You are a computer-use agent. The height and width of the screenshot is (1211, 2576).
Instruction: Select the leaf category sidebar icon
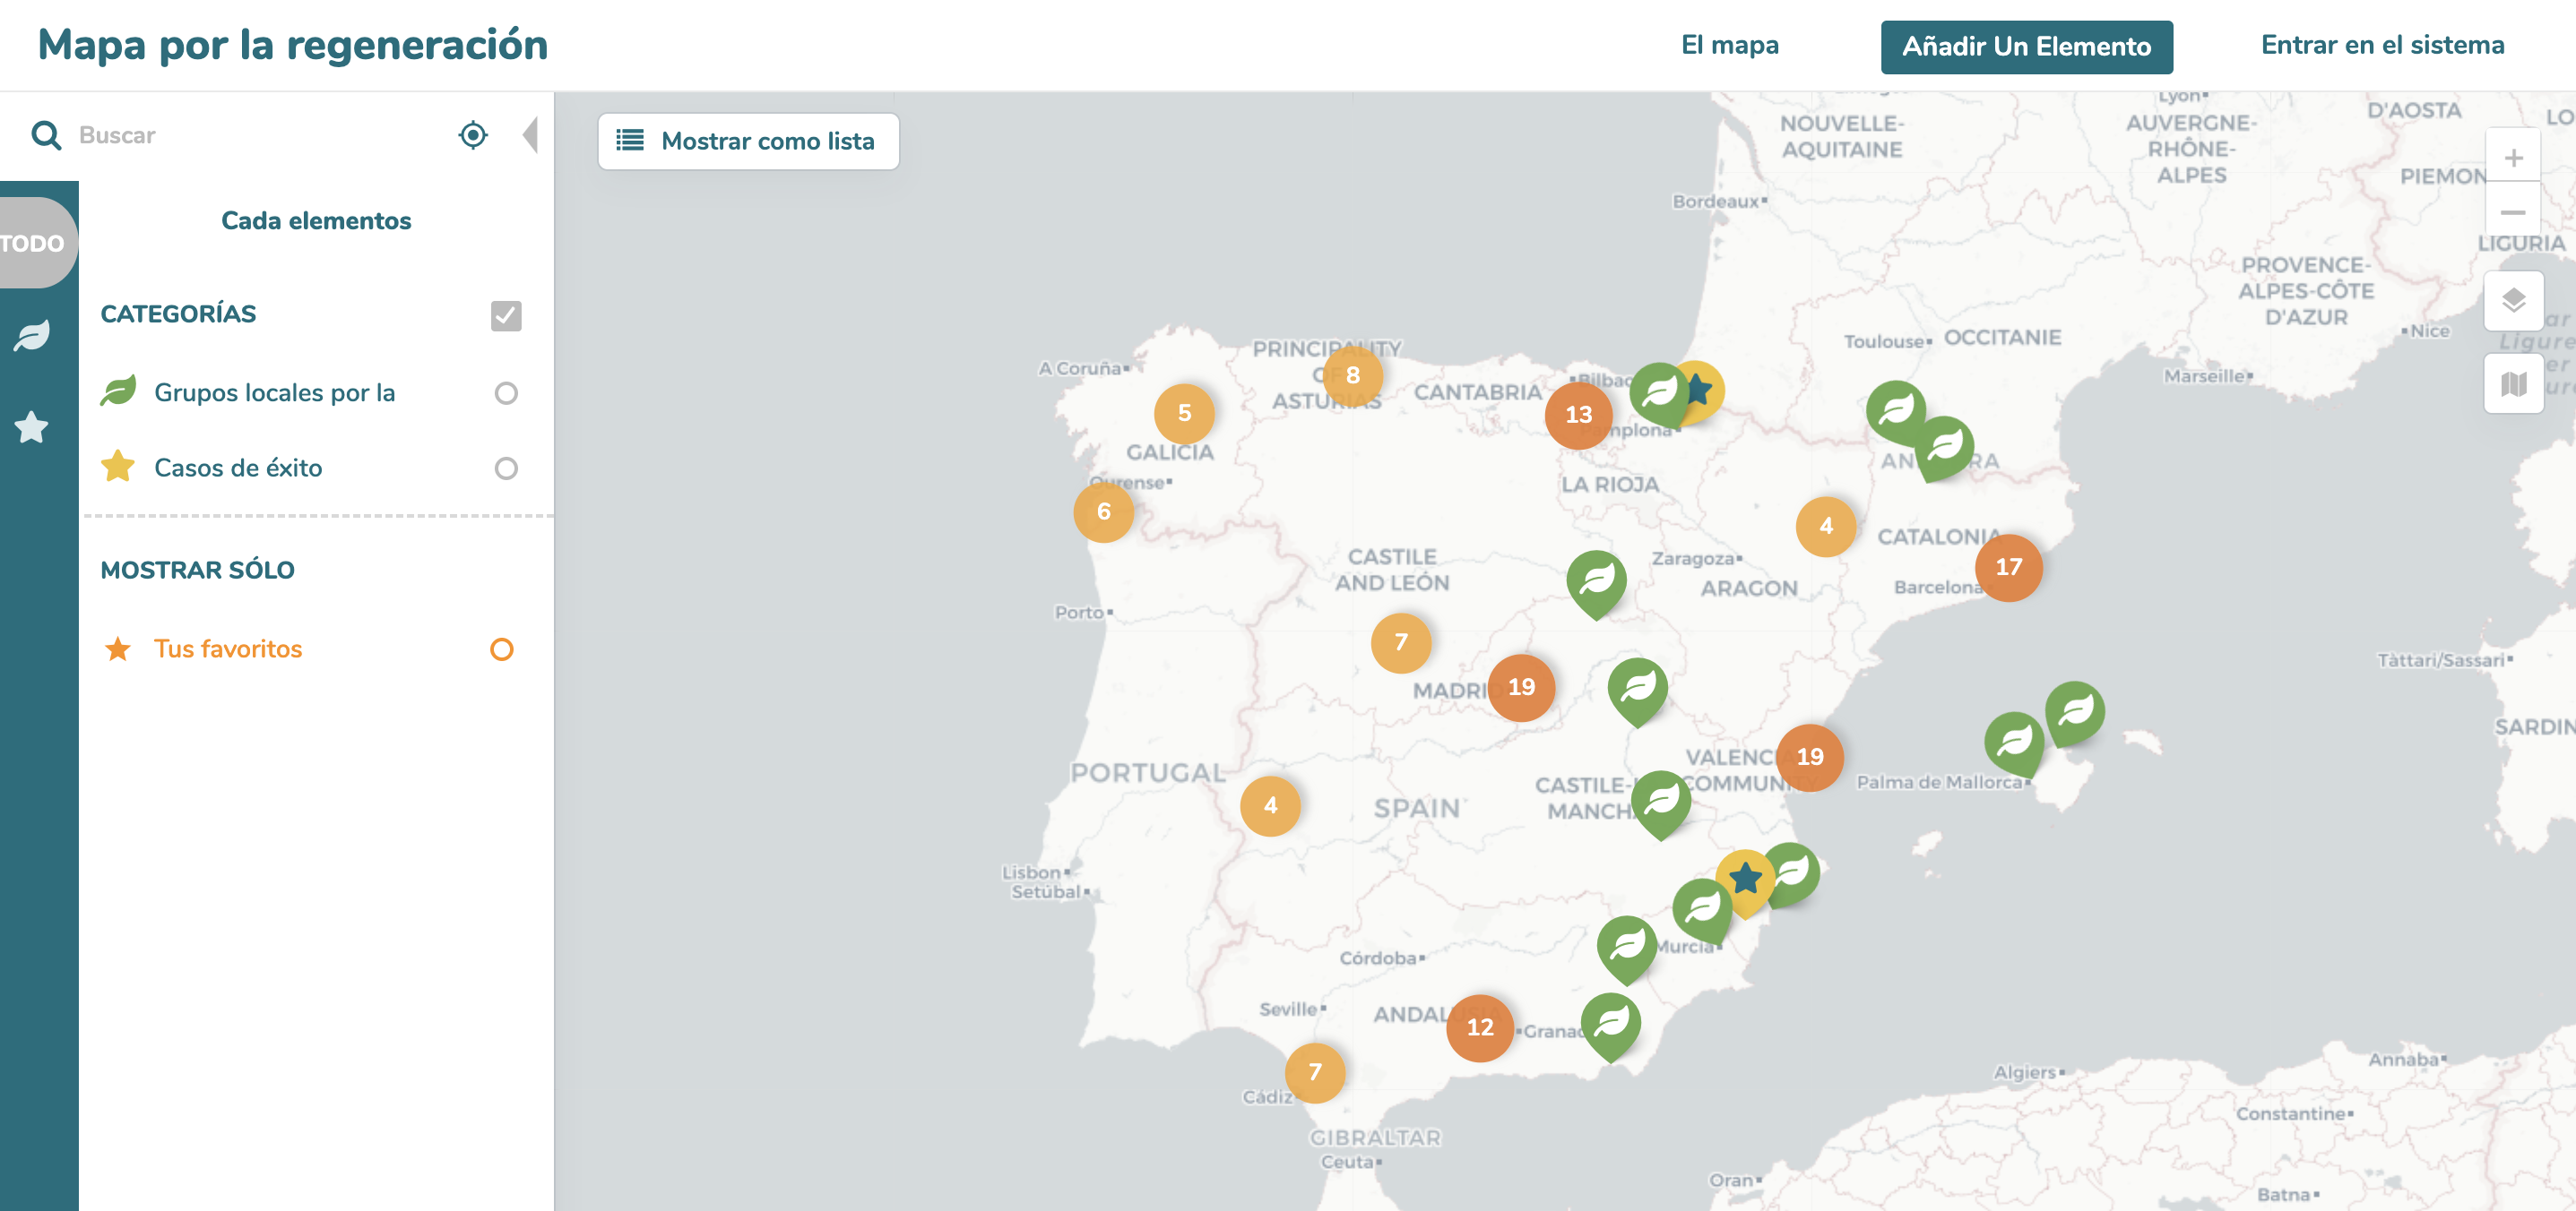tap(32, 336)
